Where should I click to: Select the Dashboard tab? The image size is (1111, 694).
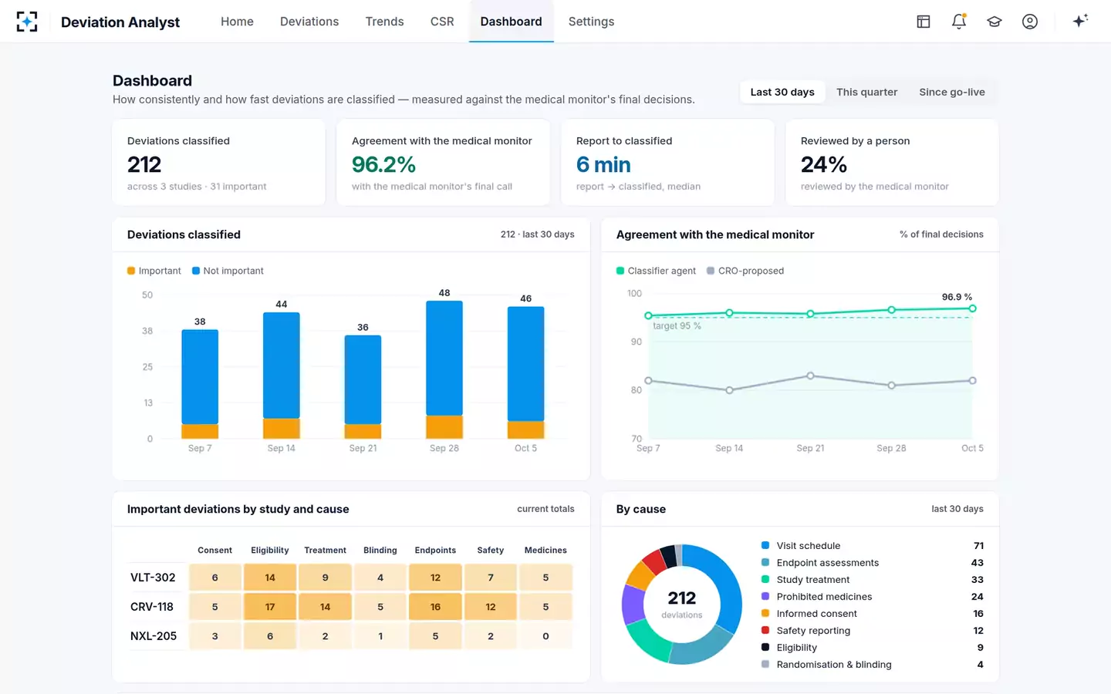click(511, 22)
